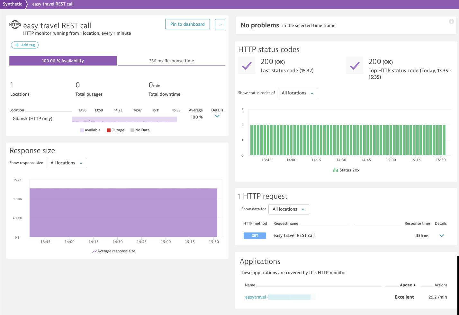Click the Response time column header

tap(417, 223)
